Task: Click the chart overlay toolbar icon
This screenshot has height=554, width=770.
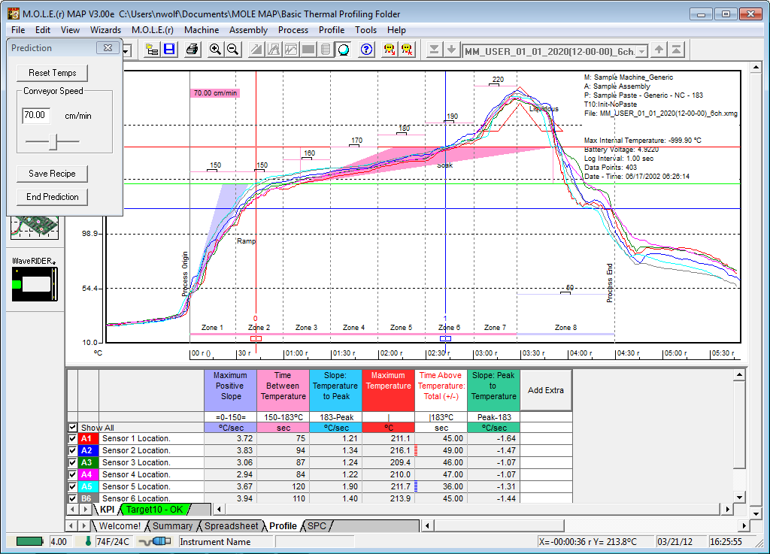Action: (291, 50)
